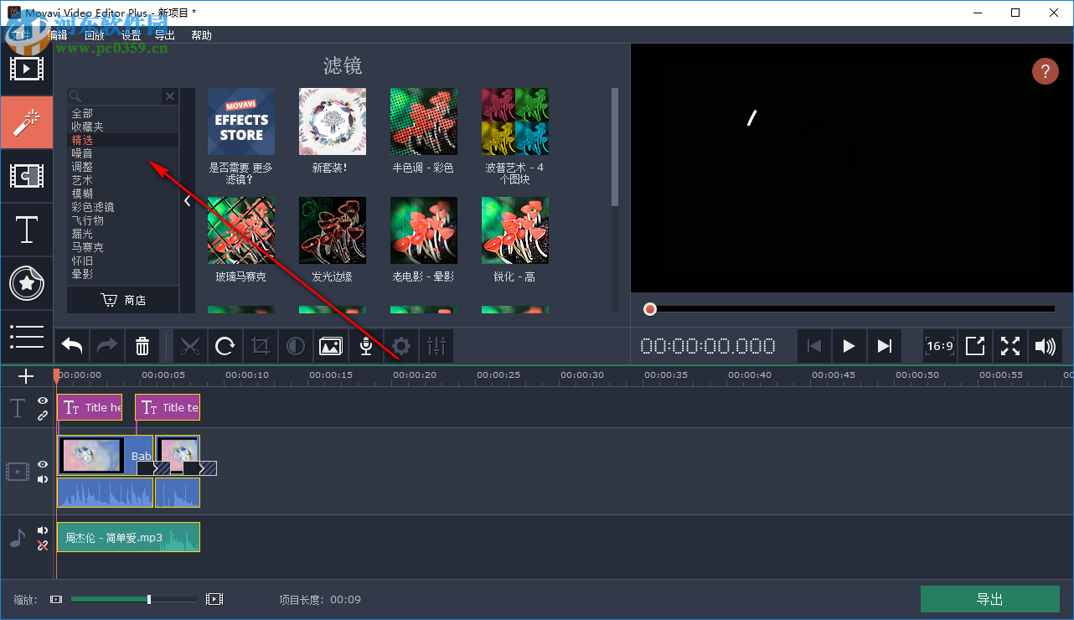
Task: Open the 16:9 aspect ratio selector
Action: [x=939, y=346]
